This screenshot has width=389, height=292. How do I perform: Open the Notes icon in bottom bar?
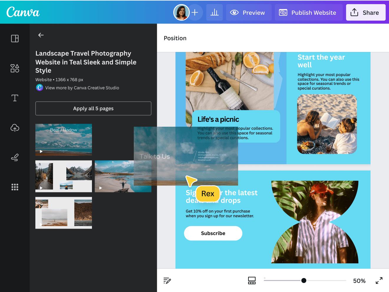pos(167,281)
